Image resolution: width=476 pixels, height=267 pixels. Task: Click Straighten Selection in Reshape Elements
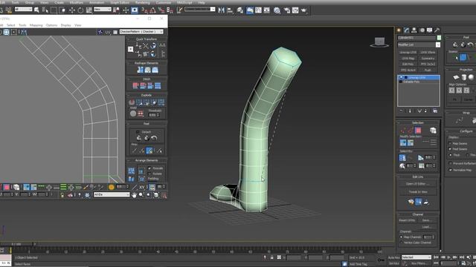141,70
